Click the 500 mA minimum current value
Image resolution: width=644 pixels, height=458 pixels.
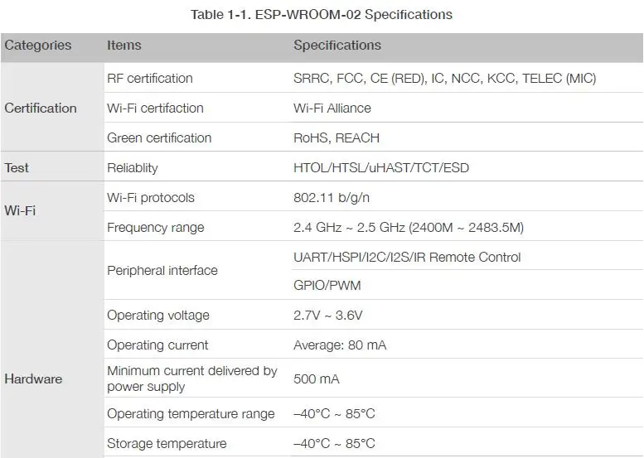point(317,378)
